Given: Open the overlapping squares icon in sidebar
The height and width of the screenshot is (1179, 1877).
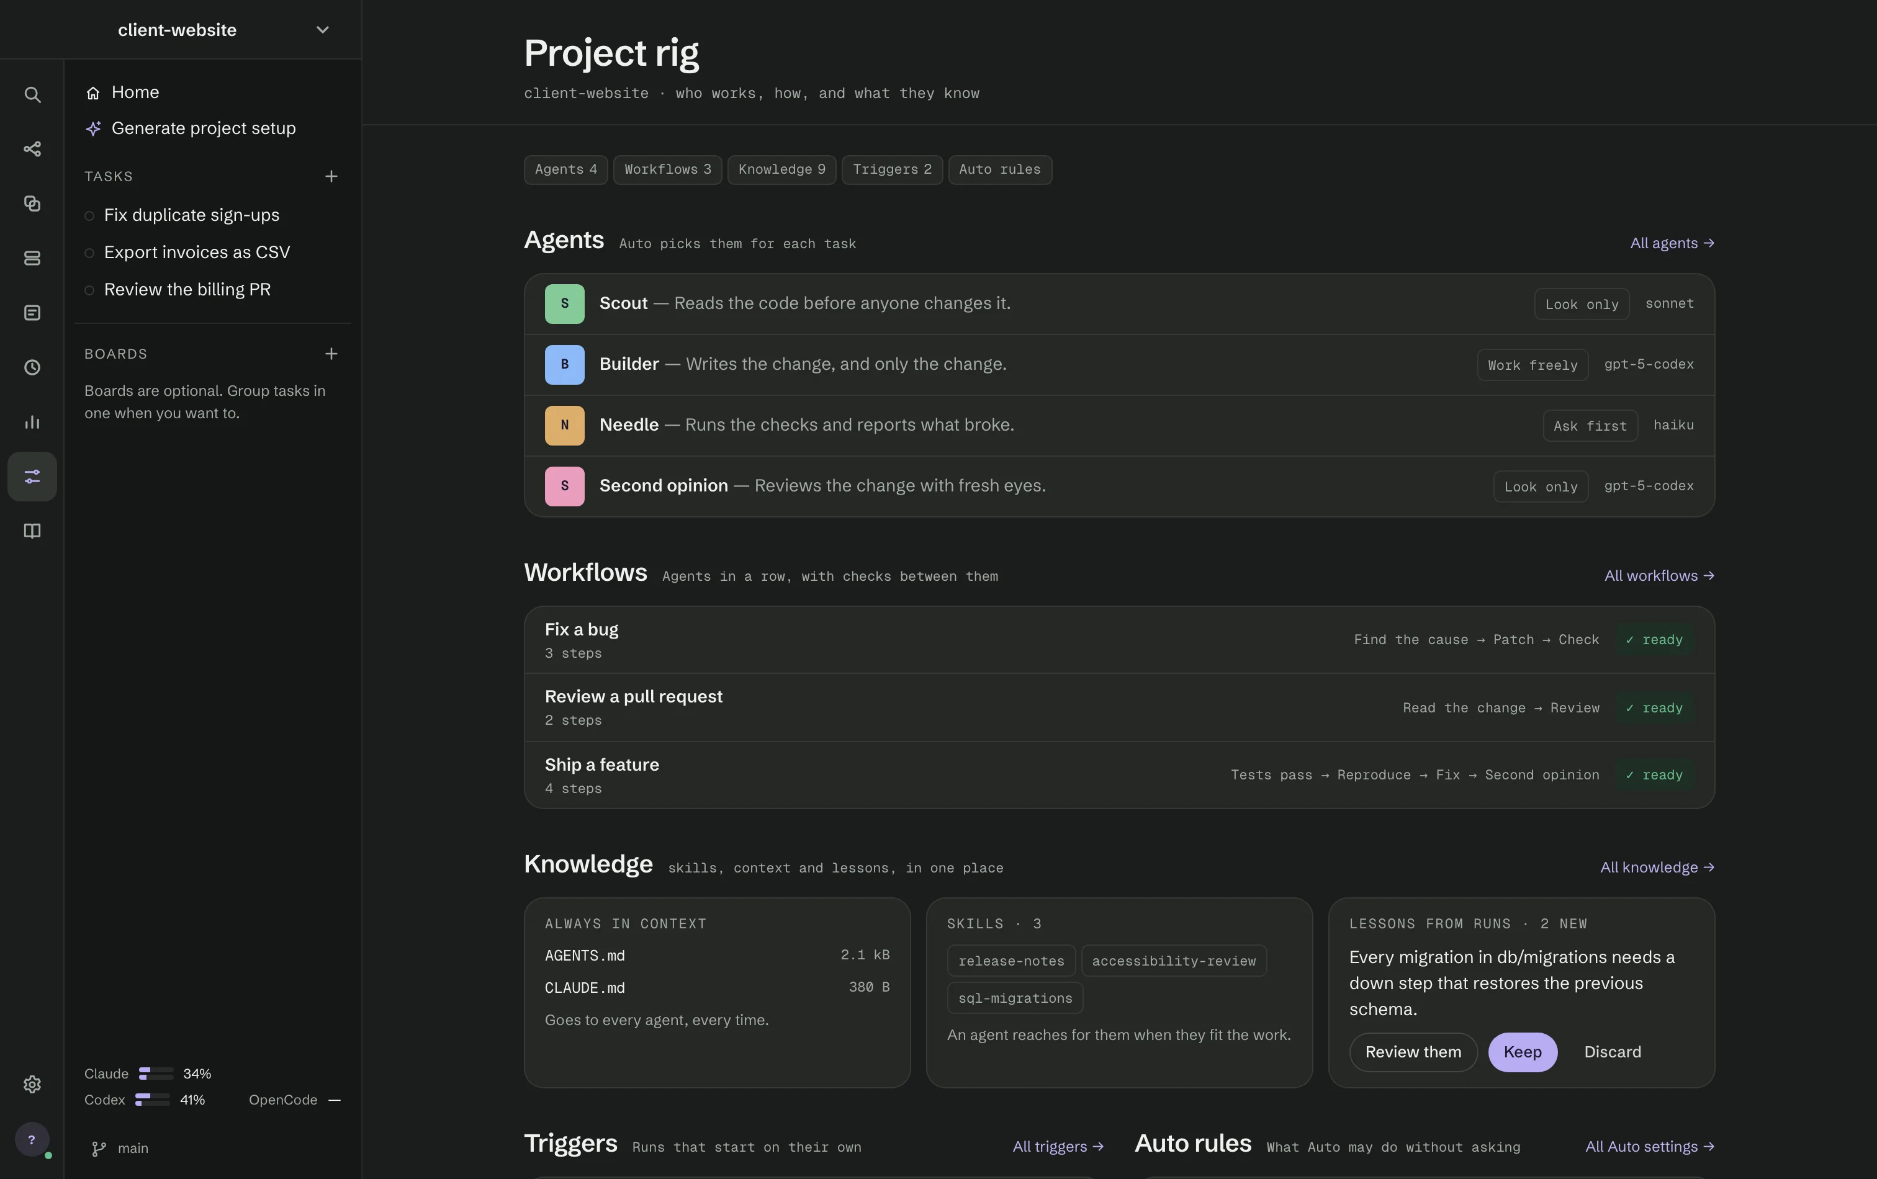Looking at the screenshot, I should tap(32, 204).
